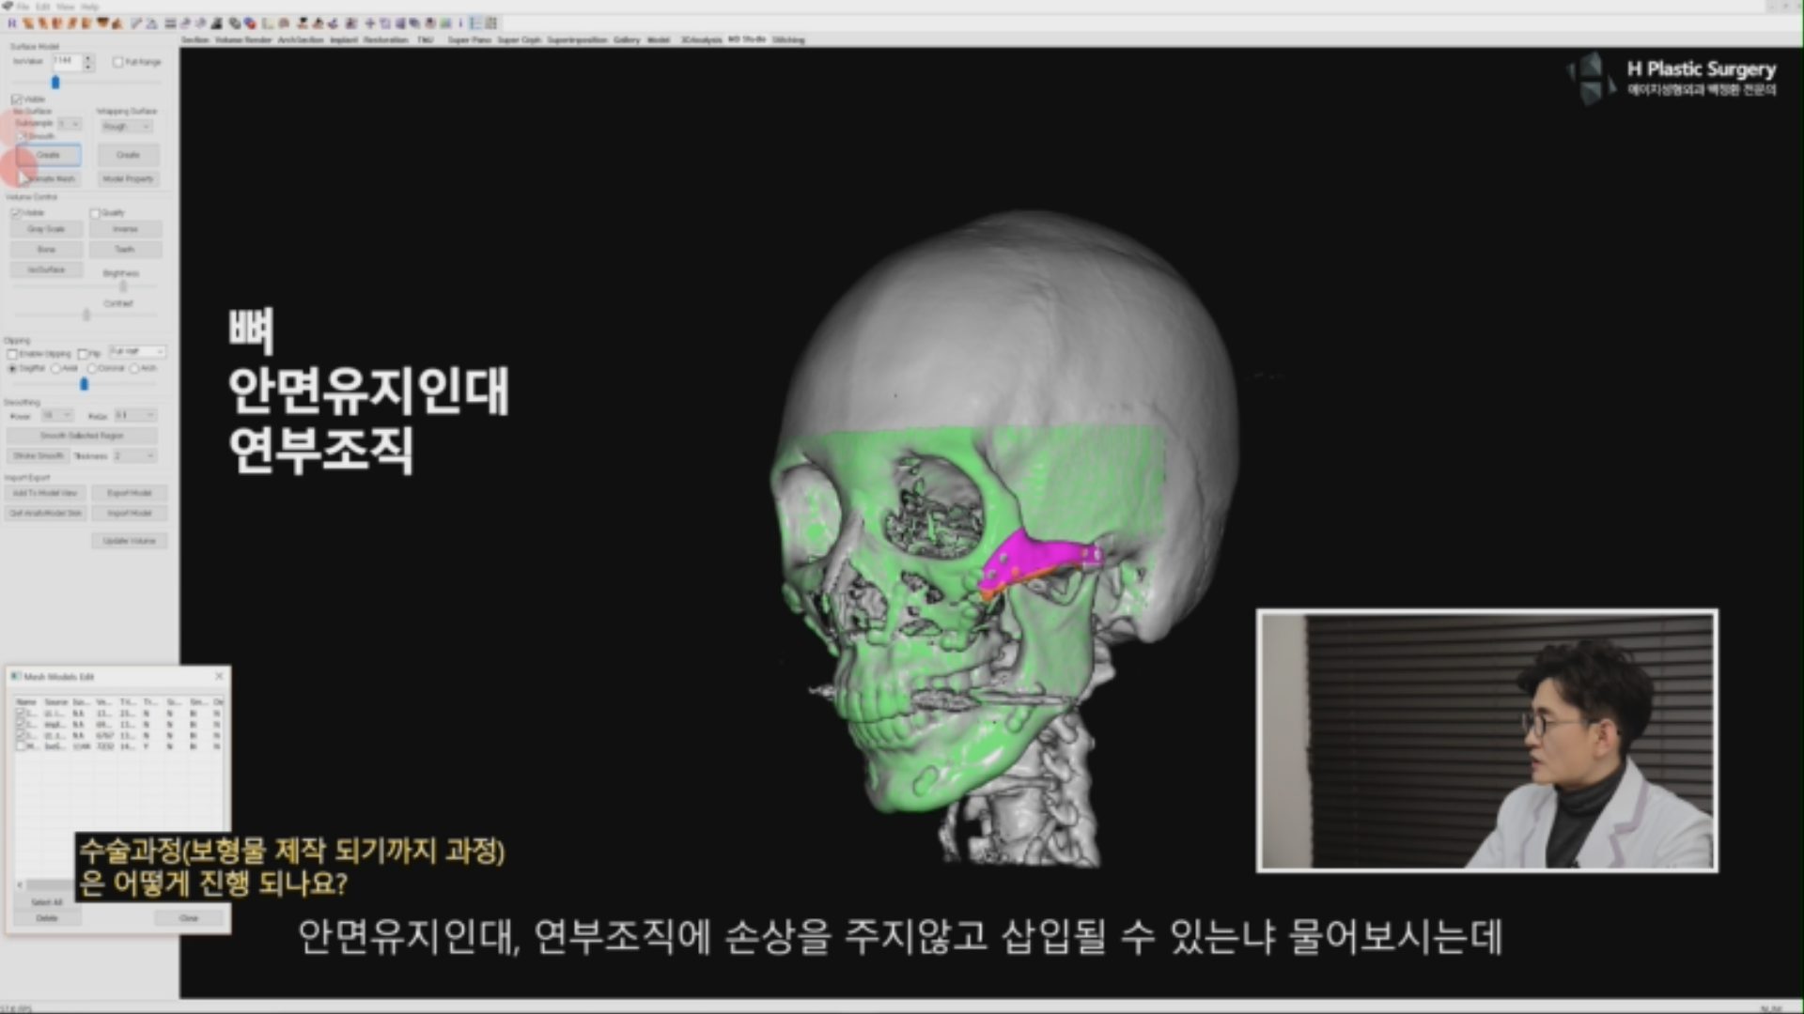Toggle the Full Range checkbox
The height and width of the screenshot is (1014, 1804).
(x=117, y=62)
